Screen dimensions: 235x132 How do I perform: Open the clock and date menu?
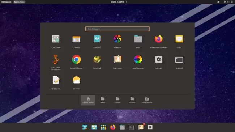point(117,2)
